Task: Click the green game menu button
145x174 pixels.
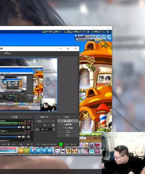Action: pyautogui.click(x=27, y=151)
